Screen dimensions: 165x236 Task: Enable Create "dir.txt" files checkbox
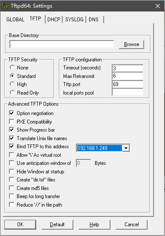coord(12,179)
